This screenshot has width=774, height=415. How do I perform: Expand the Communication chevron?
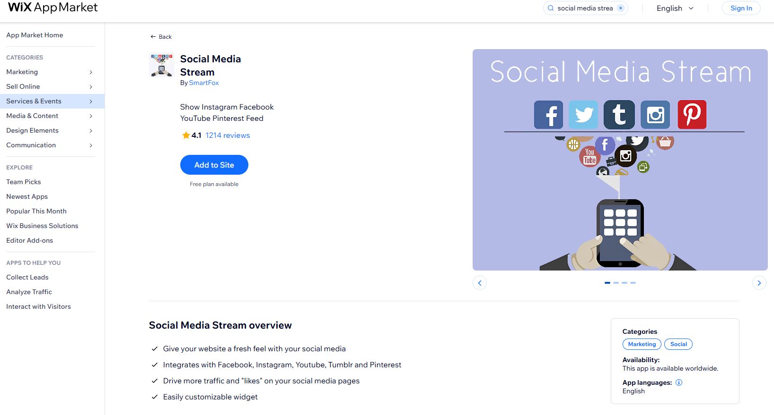pos(91,145)
